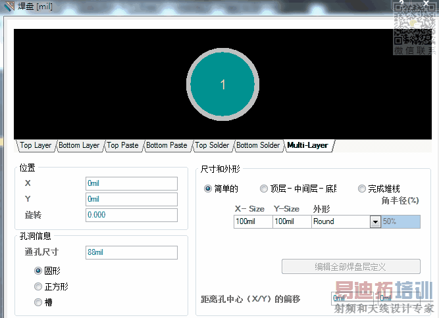Click the pad preview circle labeled 1
The image size is (439, 318).
(x=222, y=84)
